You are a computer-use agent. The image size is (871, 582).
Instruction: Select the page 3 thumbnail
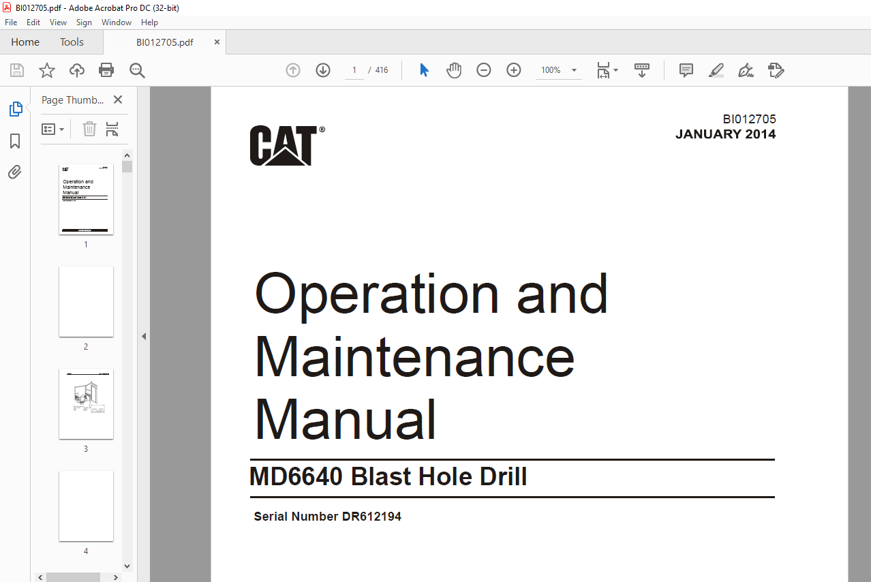click(x=86, y=403)
